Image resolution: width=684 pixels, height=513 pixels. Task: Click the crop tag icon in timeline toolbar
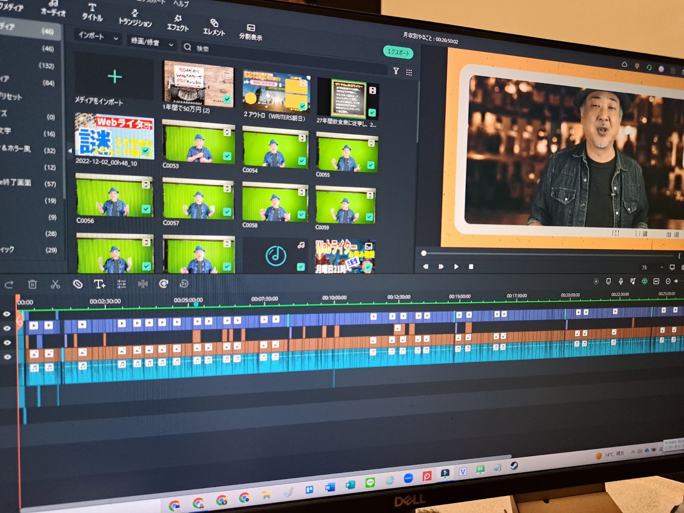[77, 284]
